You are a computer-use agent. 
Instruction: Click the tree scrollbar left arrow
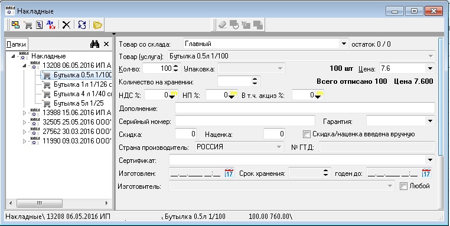11,204
